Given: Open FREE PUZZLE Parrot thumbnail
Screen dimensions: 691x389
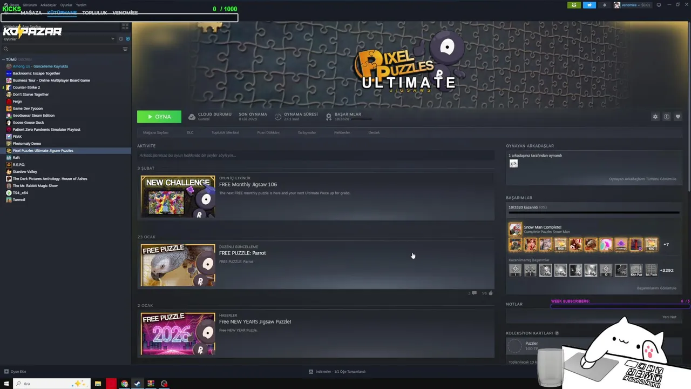Looking at the screenshot, I should point(178,265).
